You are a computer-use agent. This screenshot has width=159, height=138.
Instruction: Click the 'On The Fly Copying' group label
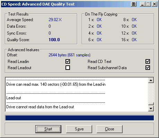[x=101, y=14]
